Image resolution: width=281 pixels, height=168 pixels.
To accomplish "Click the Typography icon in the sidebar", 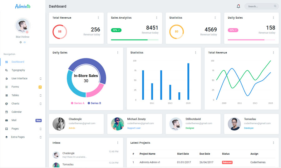I will tap(7, 70).
